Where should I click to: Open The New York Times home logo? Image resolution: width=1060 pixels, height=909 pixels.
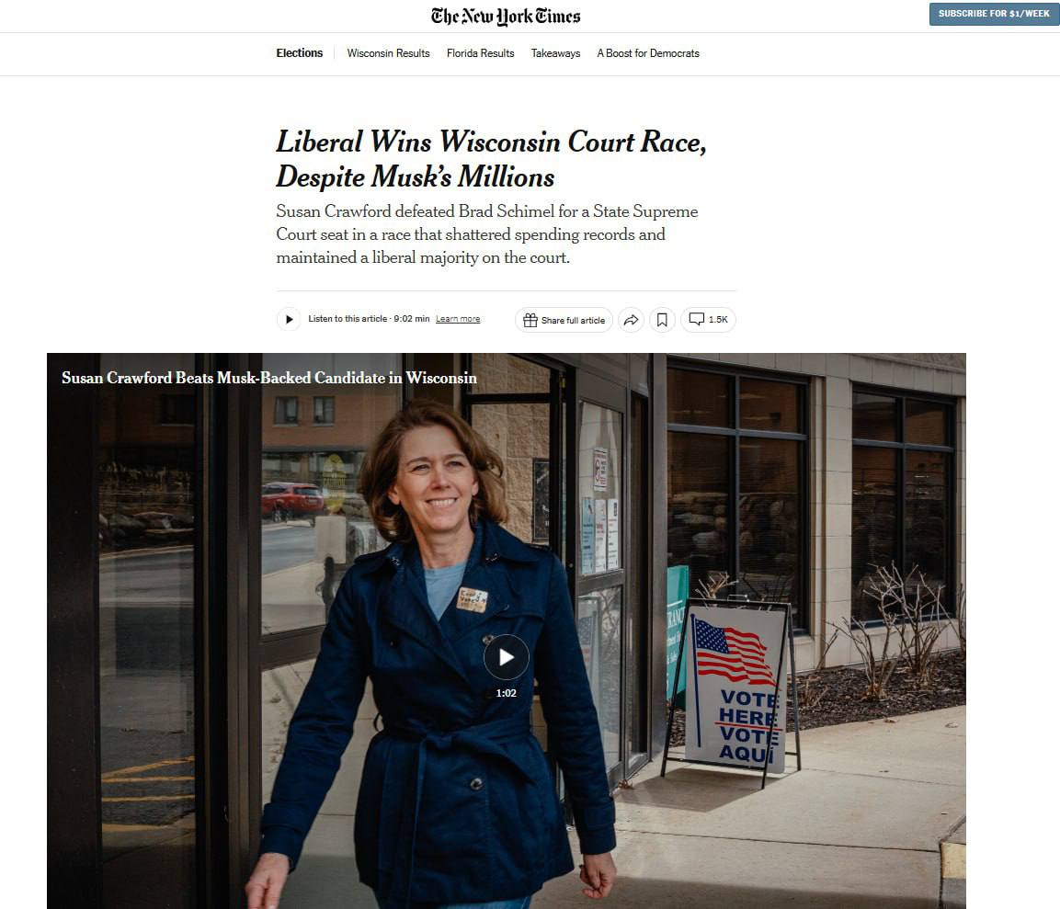click(x=506, y=17)
